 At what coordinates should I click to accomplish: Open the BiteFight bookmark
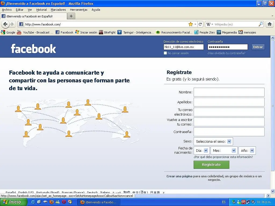[x=107, y=32]
